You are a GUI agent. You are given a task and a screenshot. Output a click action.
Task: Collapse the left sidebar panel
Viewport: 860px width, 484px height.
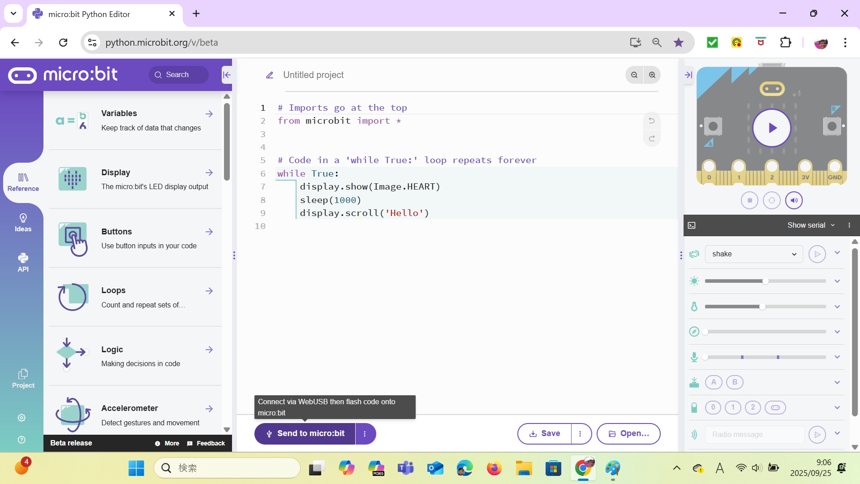click(x=227, y=75)
